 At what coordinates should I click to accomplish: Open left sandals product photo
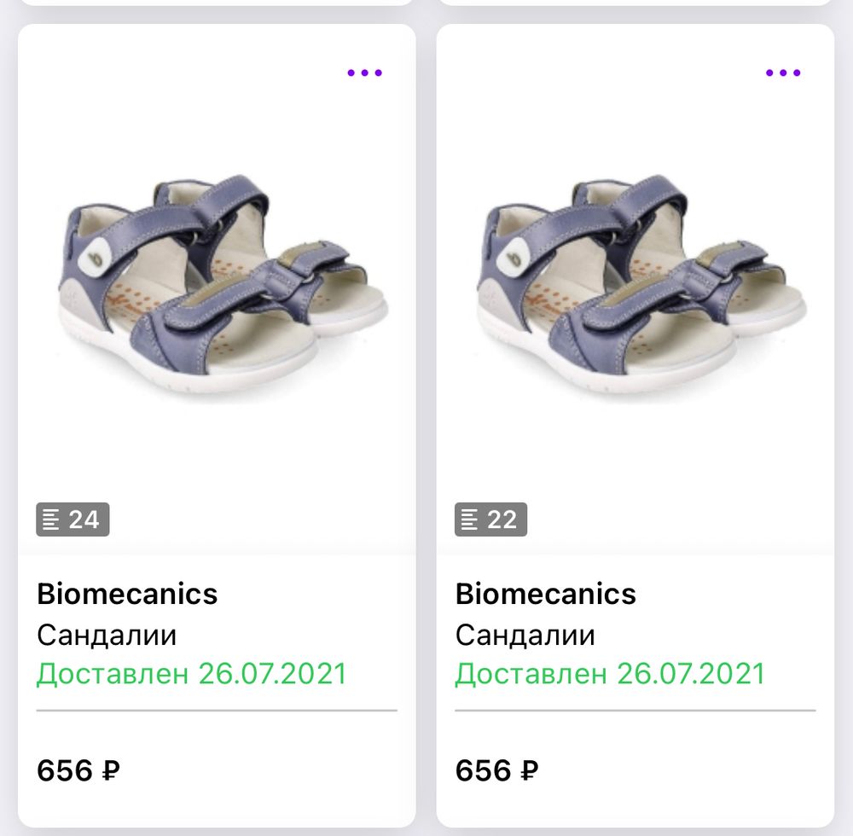pos(223,284)
